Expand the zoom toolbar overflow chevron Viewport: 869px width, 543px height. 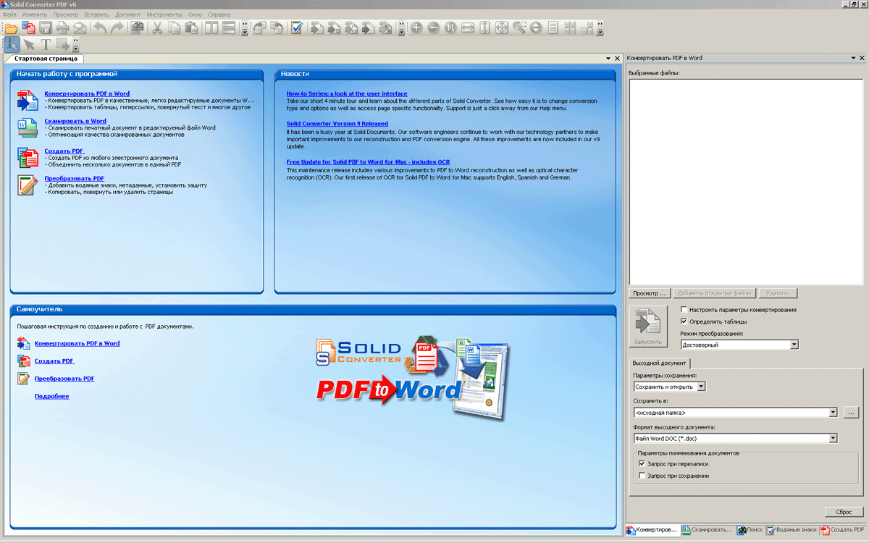(600, 29)
